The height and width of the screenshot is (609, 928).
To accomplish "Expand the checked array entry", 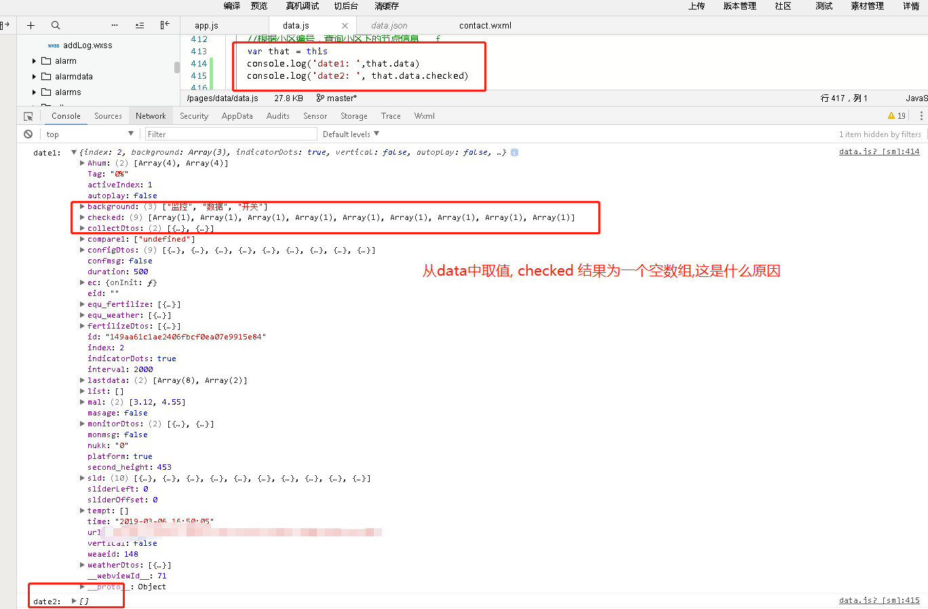I will point(82,217).
